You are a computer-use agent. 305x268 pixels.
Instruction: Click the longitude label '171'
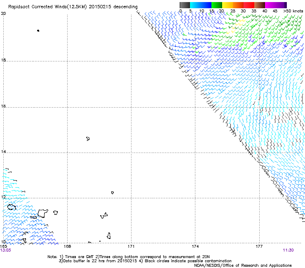131,247
